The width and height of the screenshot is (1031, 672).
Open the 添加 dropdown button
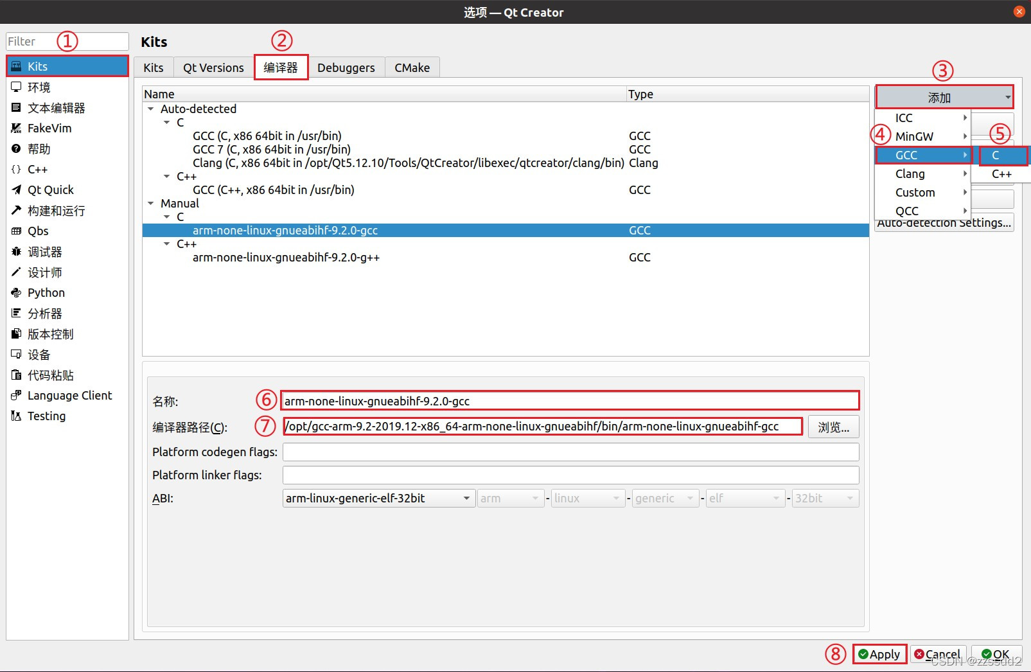click(x=944, y=97)
